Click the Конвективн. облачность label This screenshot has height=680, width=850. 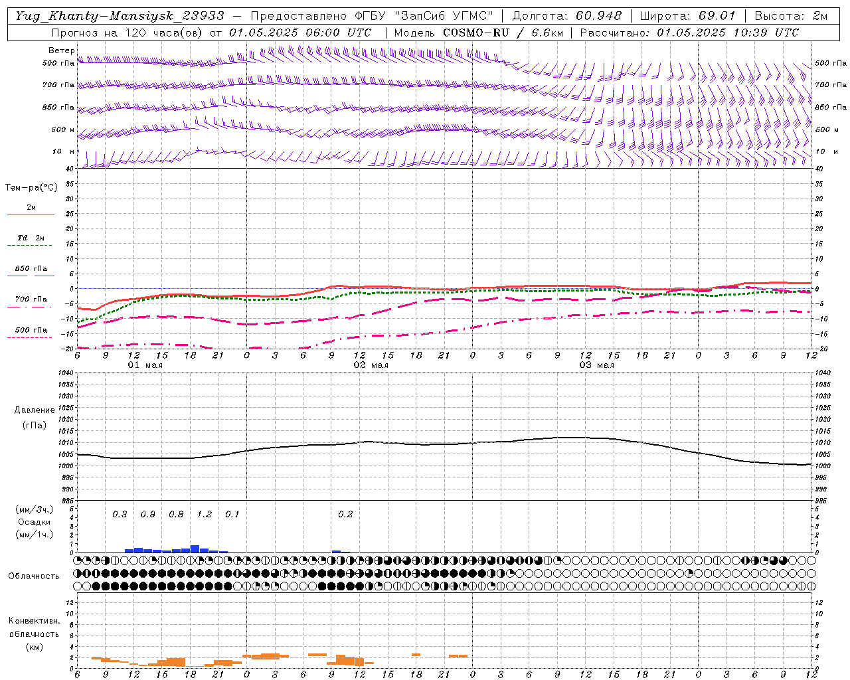click(x=34, y=628)
